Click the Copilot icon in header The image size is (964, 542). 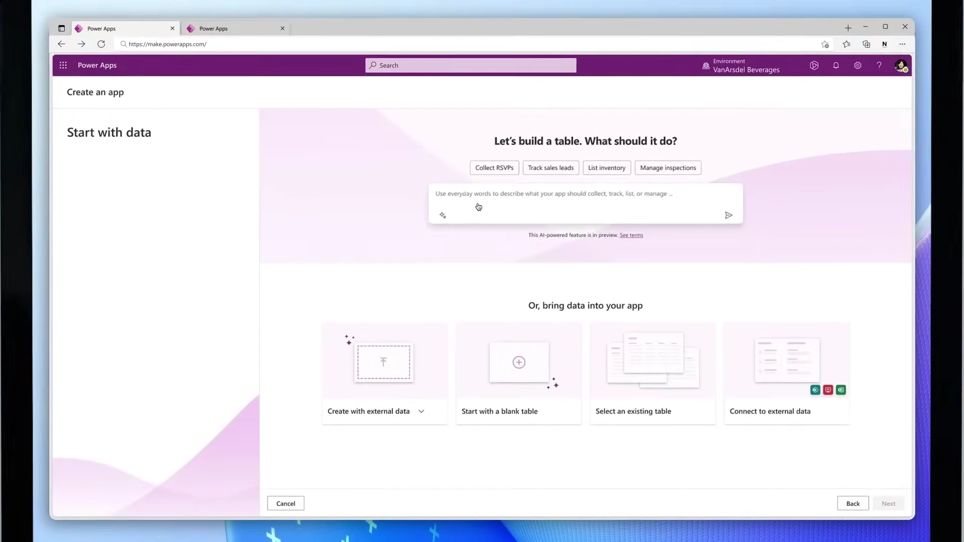coord(814,65)
